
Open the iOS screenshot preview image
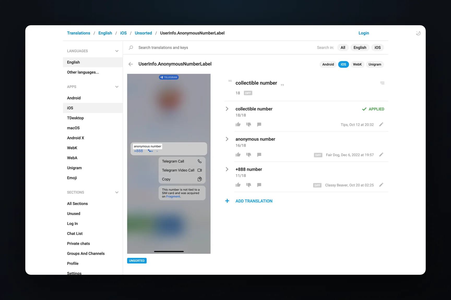169,164
